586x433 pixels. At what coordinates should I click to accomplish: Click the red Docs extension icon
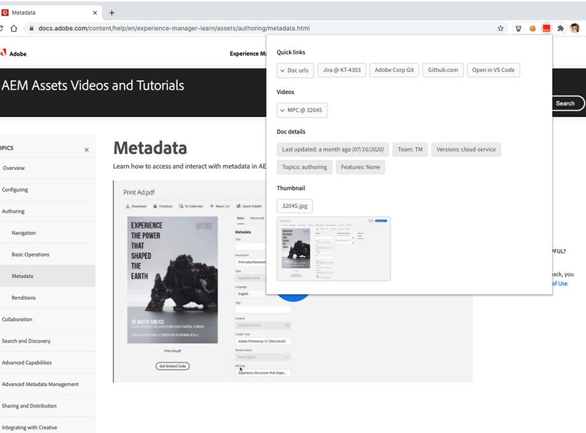(546, 28)
